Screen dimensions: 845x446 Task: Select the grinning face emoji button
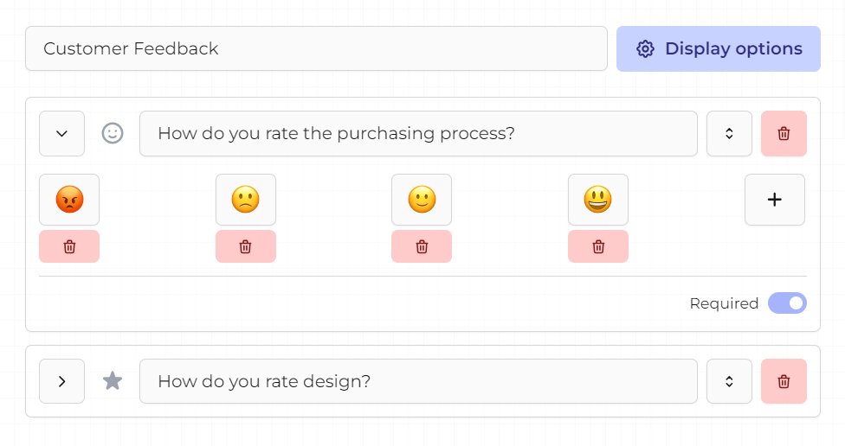coord(598,200)
